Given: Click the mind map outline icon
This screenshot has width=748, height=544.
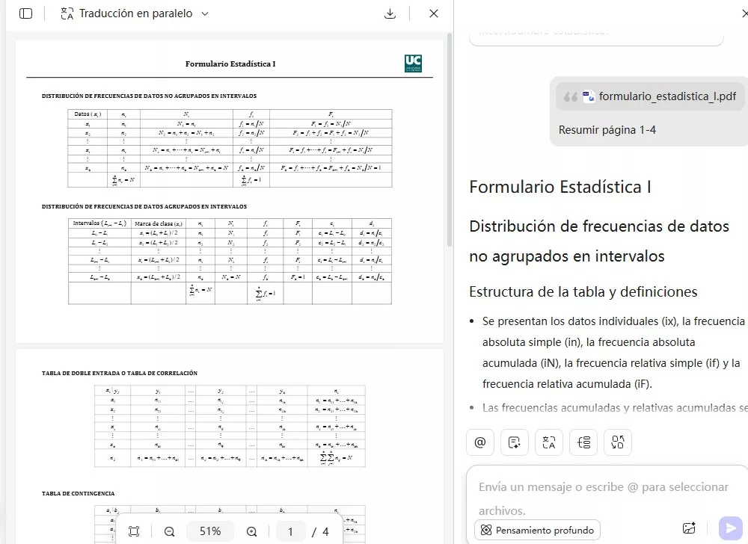Looking at the screenshot, I should (583, 442).
